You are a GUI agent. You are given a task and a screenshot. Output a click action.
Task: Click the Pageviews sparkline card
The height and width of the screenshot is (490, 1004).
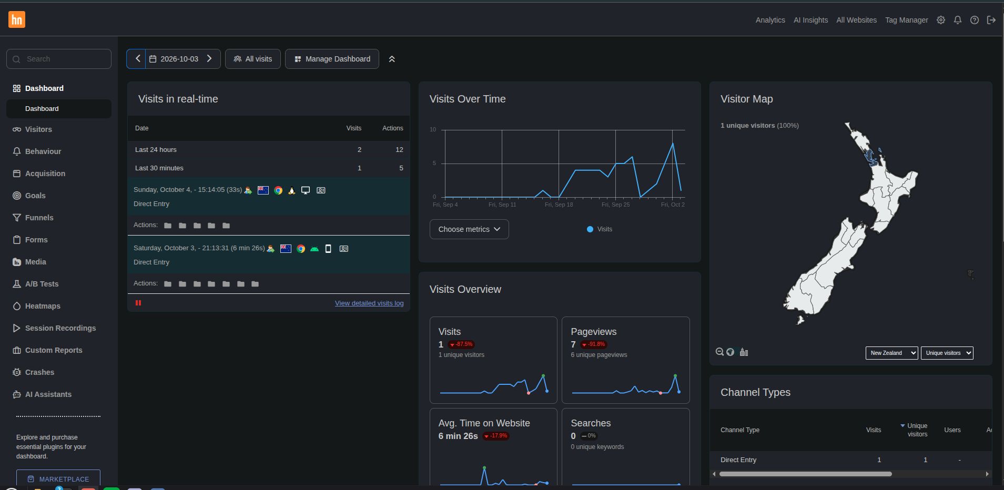pos(626,360)
